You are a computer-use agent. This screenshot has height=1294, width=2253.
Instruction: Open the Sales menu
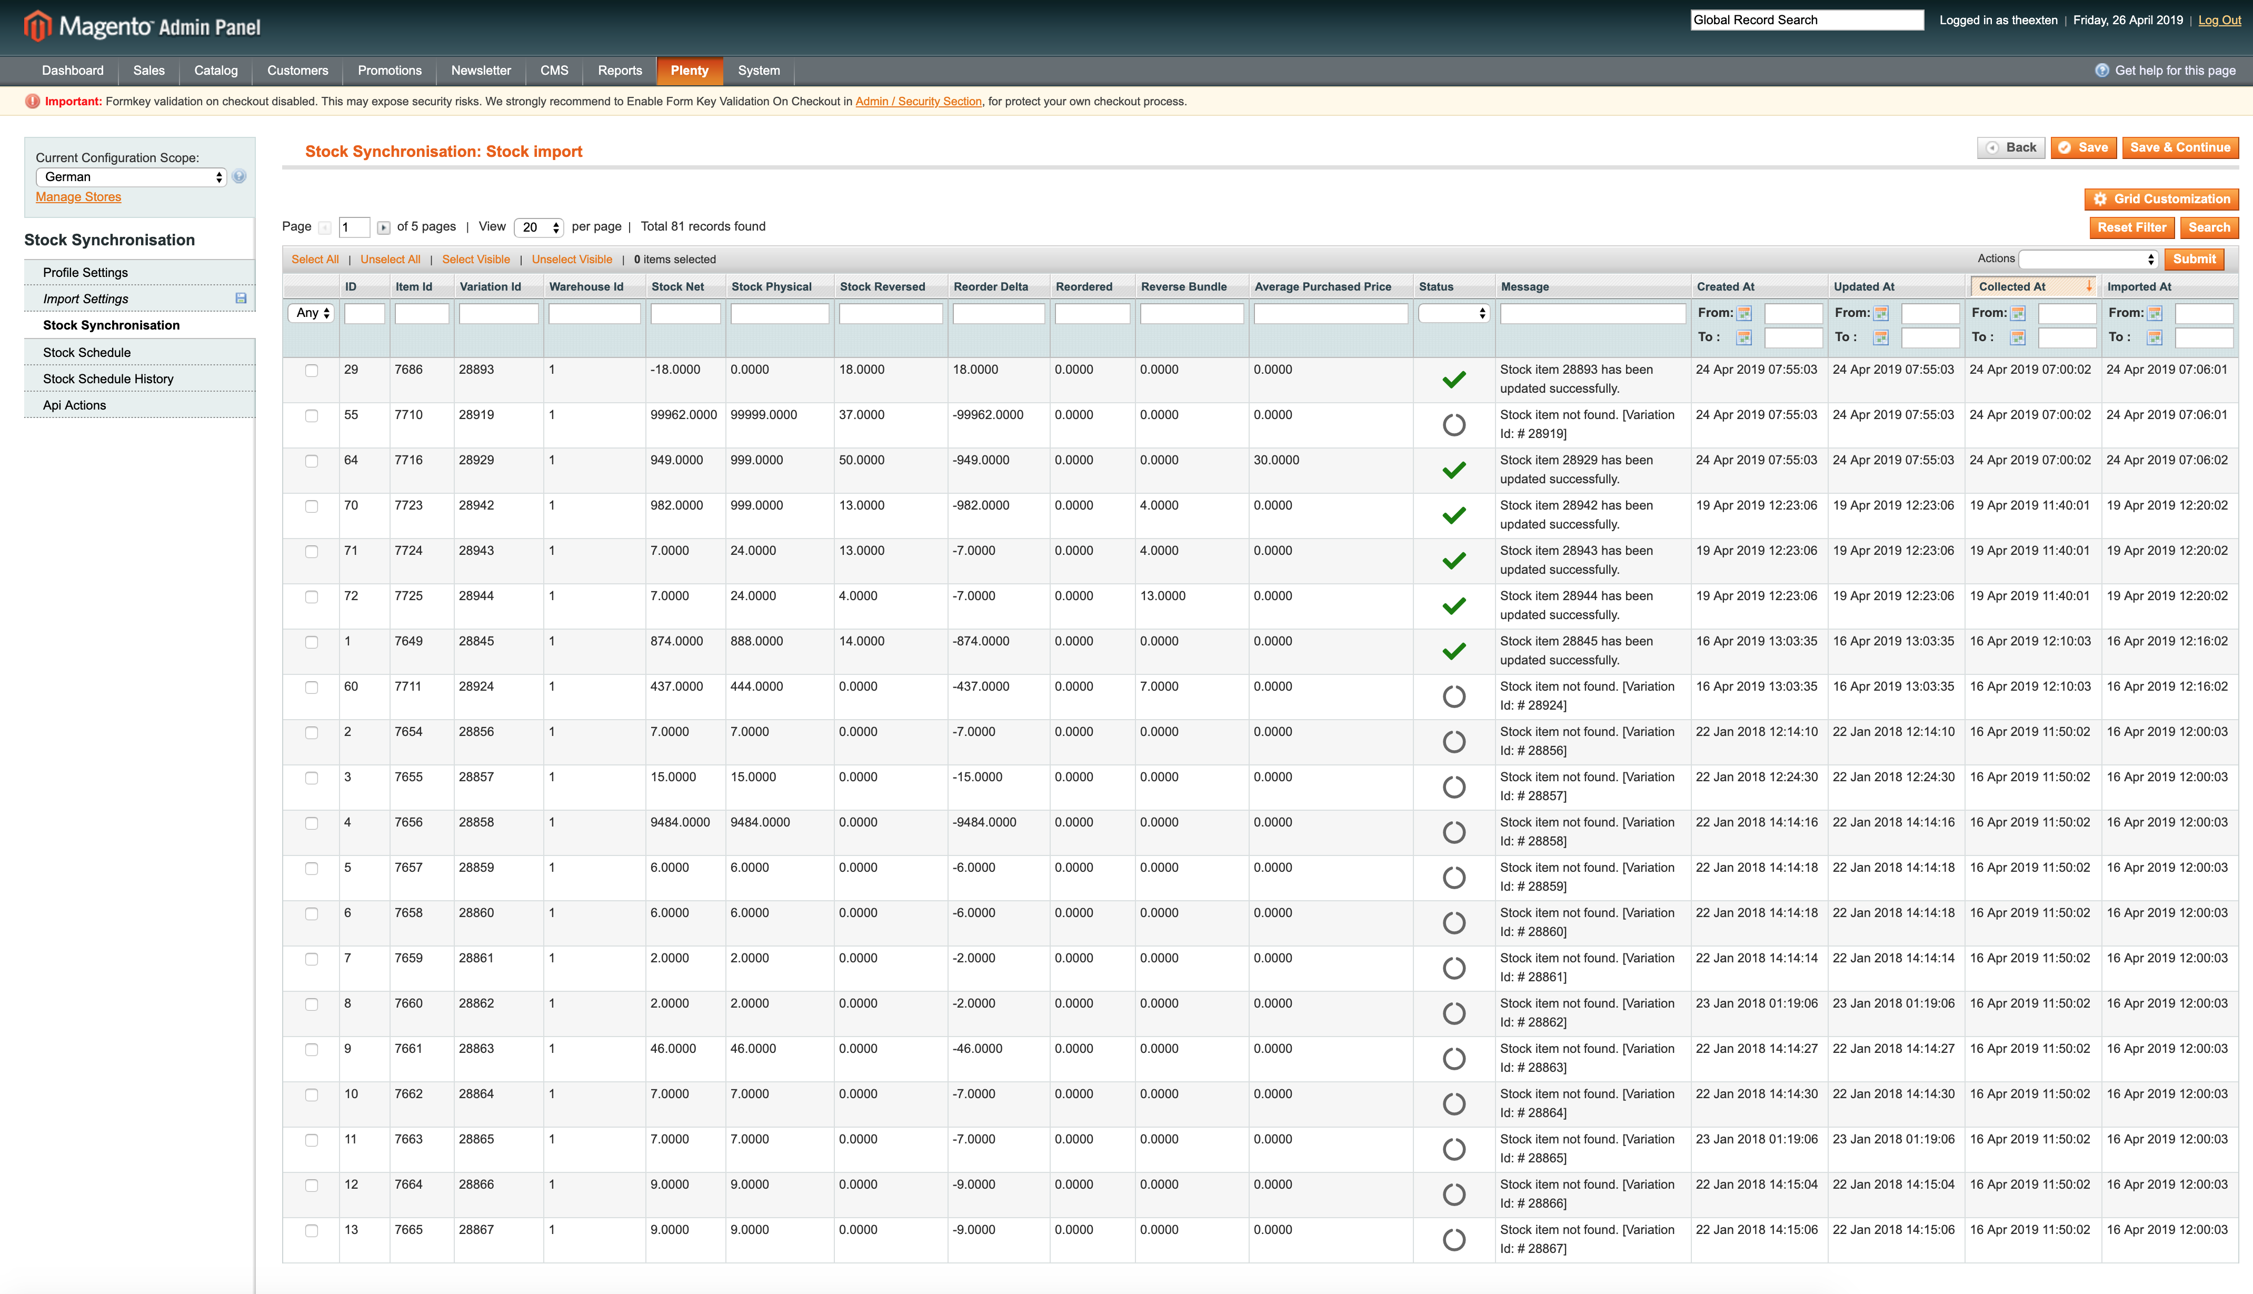pyautogui.click(x=148, y=70)
